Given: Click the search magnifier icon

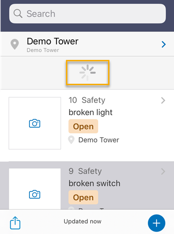Looking at the screenshot, I should [x=18, y=14].
